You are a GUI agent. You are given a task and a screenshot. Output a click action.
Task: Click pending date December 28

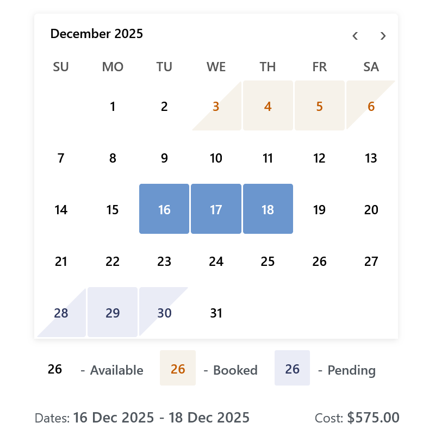pos(61,312)
